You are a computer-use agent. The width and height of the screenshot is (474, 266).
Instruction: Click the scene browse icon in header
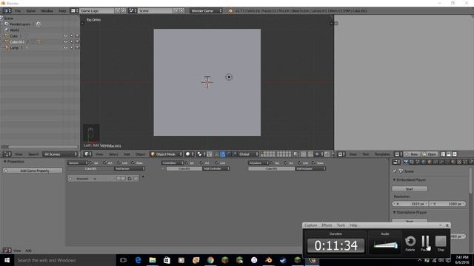tap(132, 10)
